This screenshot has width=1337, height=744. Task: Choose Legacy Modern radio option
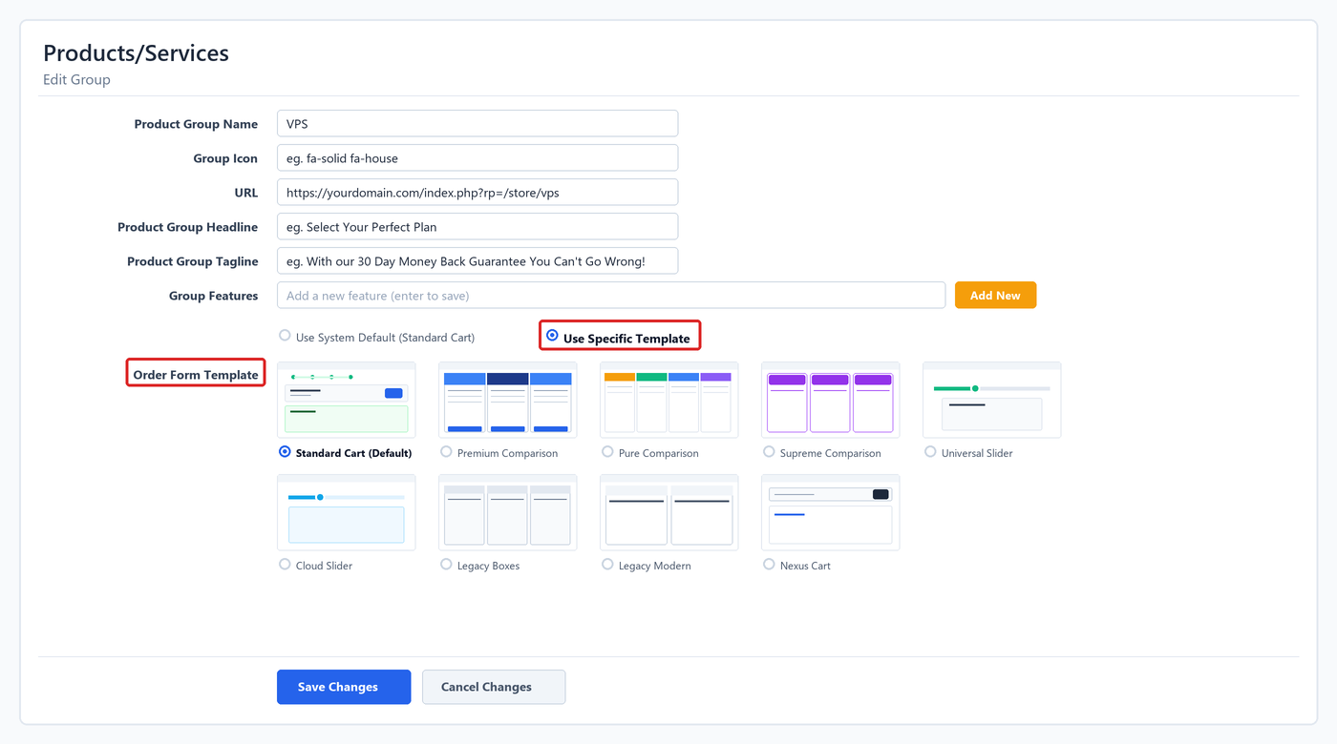click(x=607, y=564)
